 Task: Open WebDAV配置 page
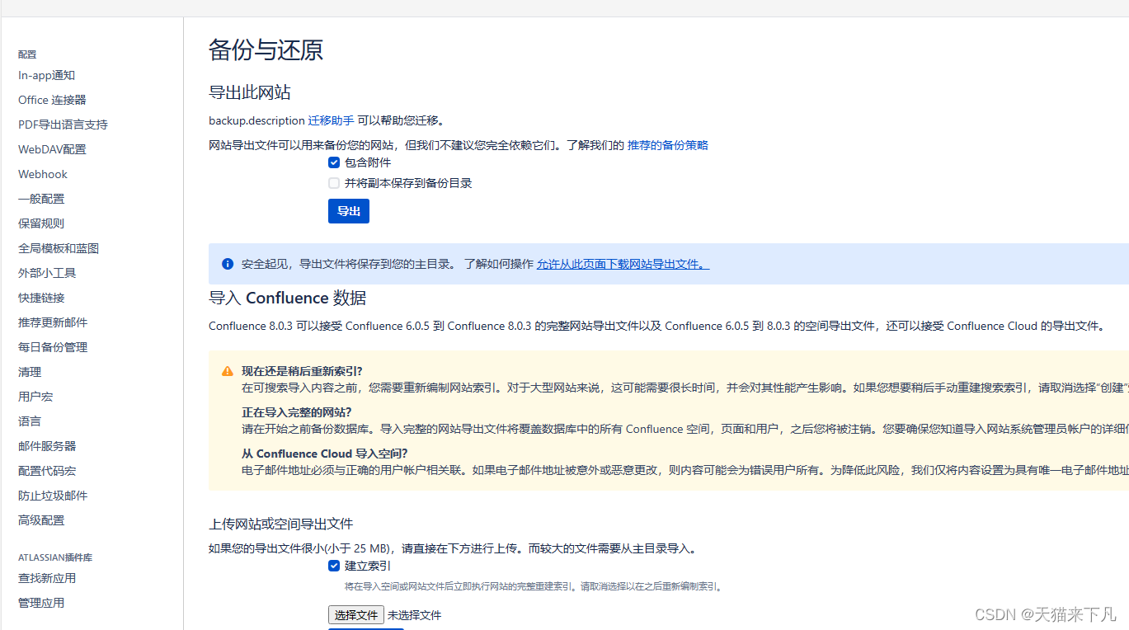coord(52,149)
